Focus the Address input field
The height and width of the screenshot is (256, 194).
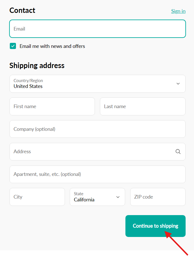pyautogui.click(x=90, y=152)
